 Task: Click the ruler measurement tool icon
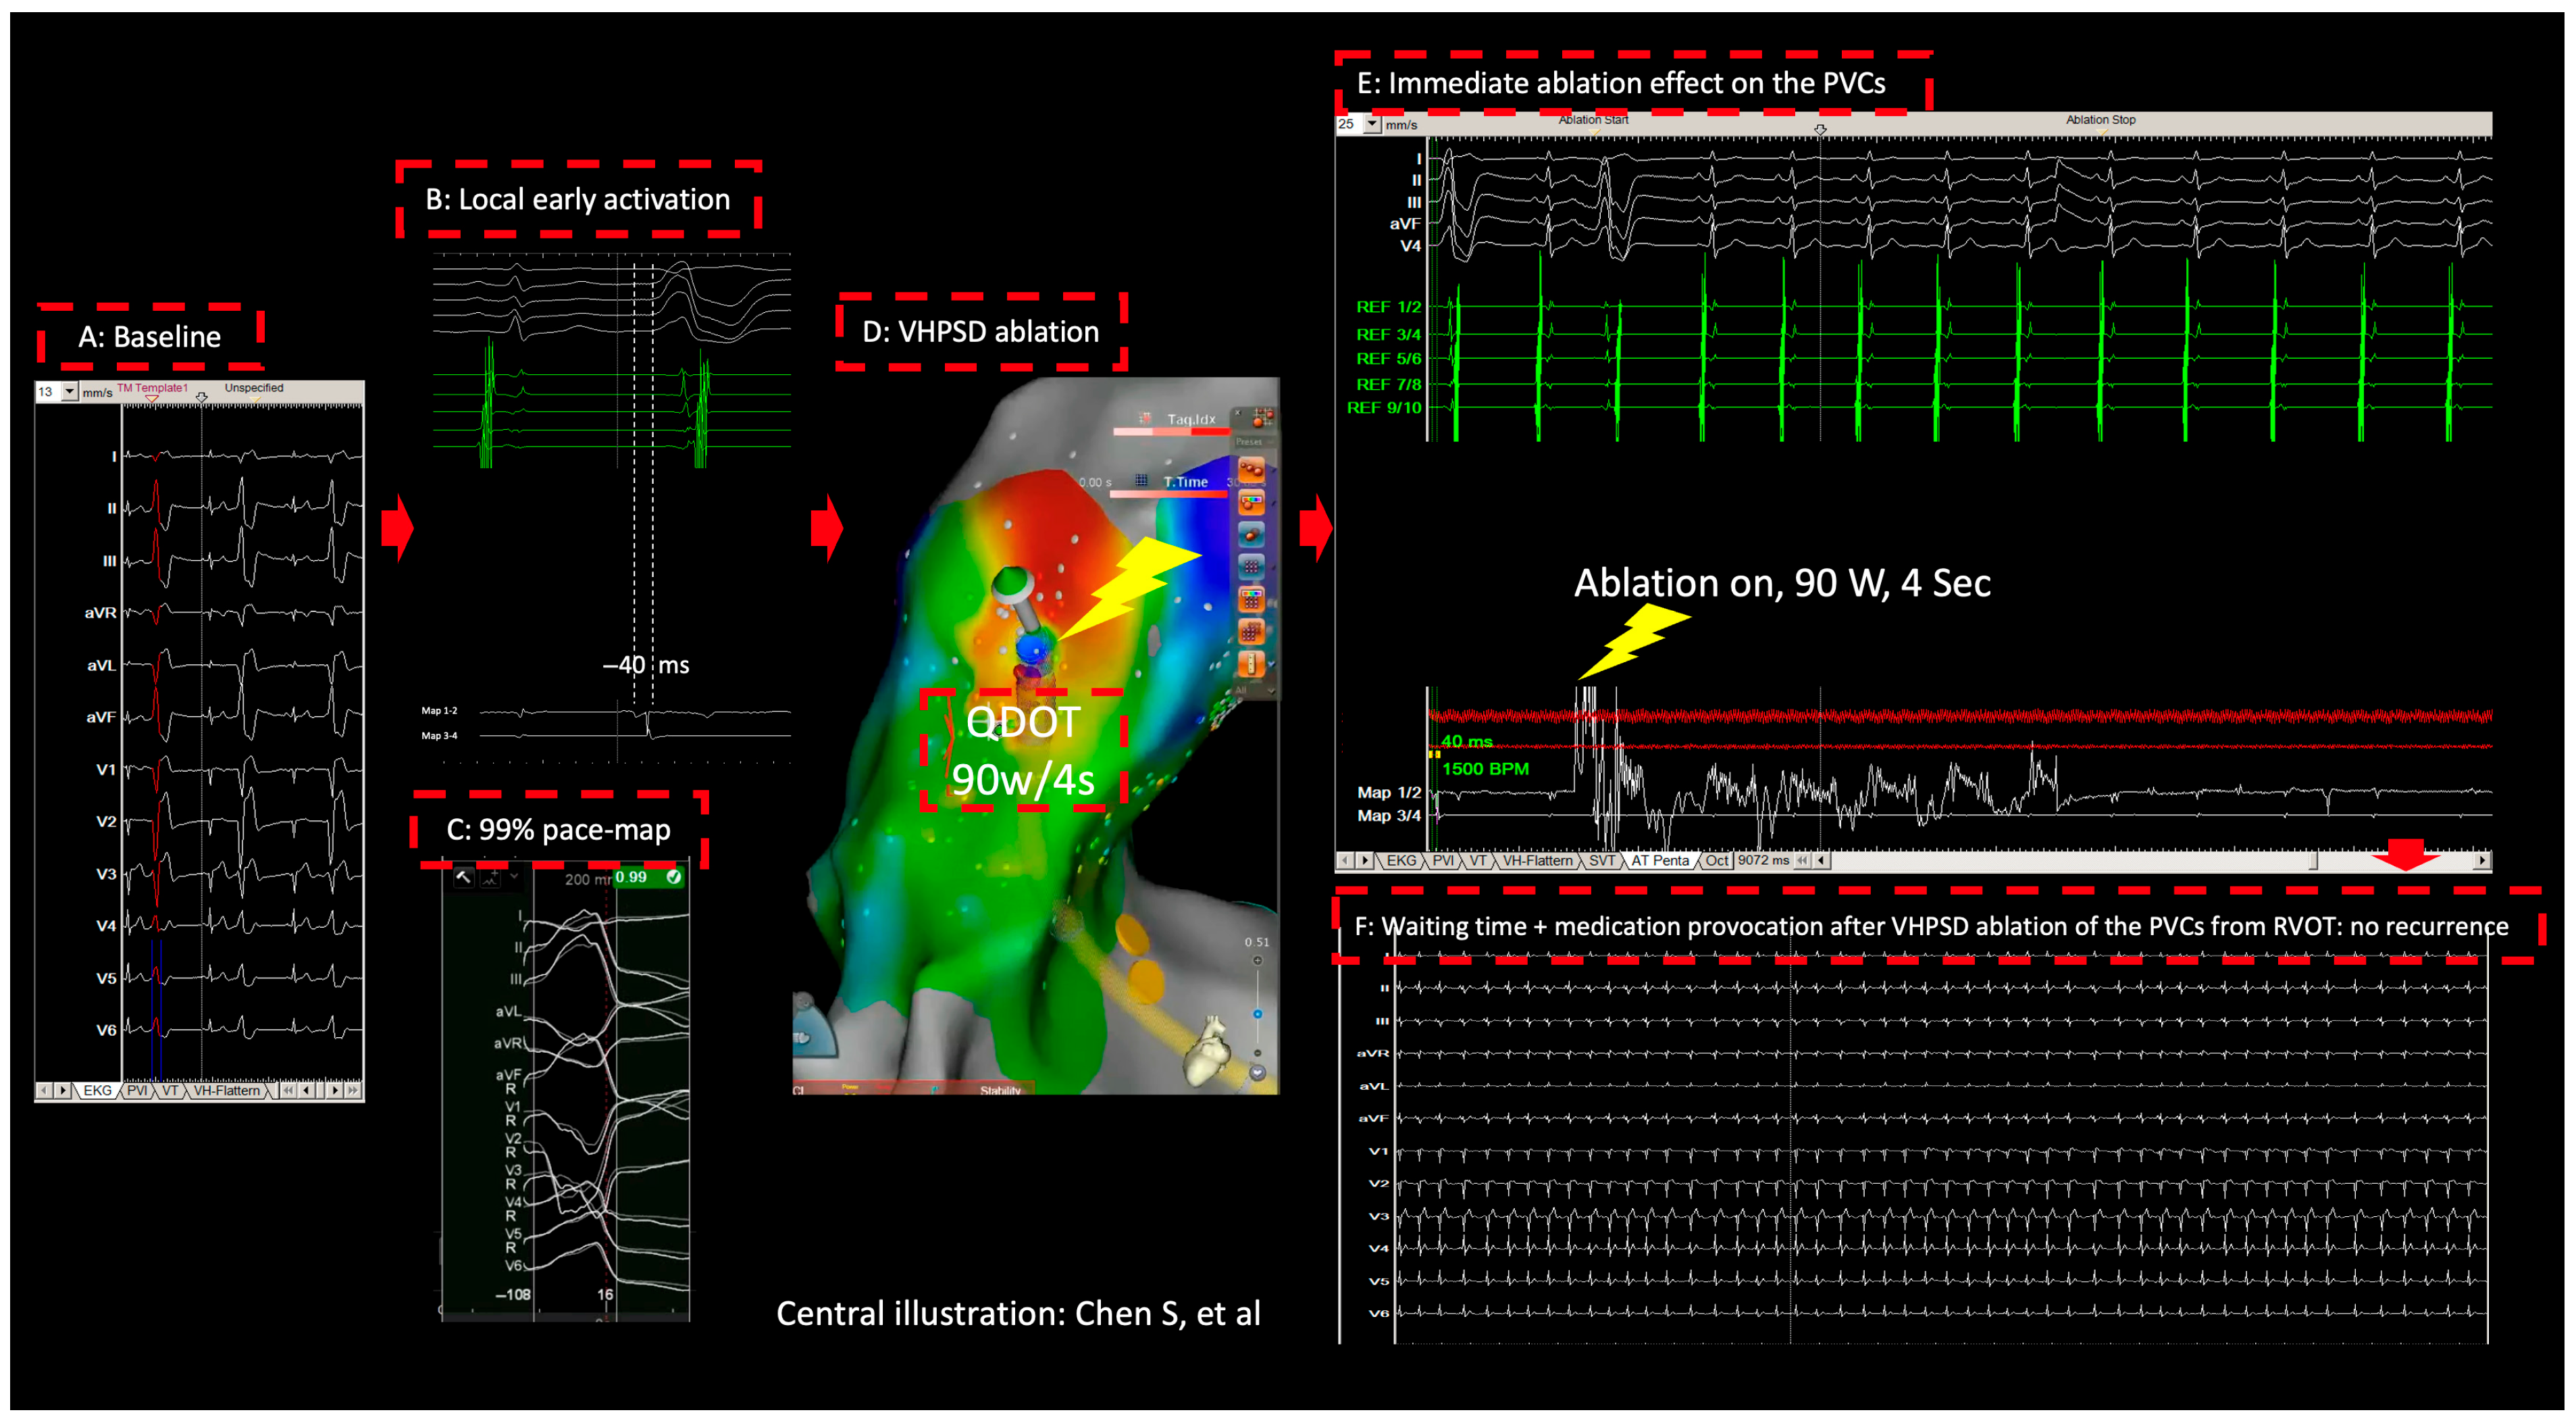pyautogui.click(x=1252, y=664)
